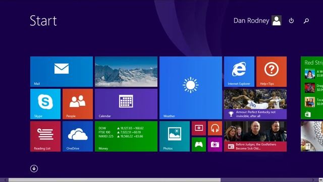Open the small green Xbox Games tile
The image size is (323, 182).
199,145
